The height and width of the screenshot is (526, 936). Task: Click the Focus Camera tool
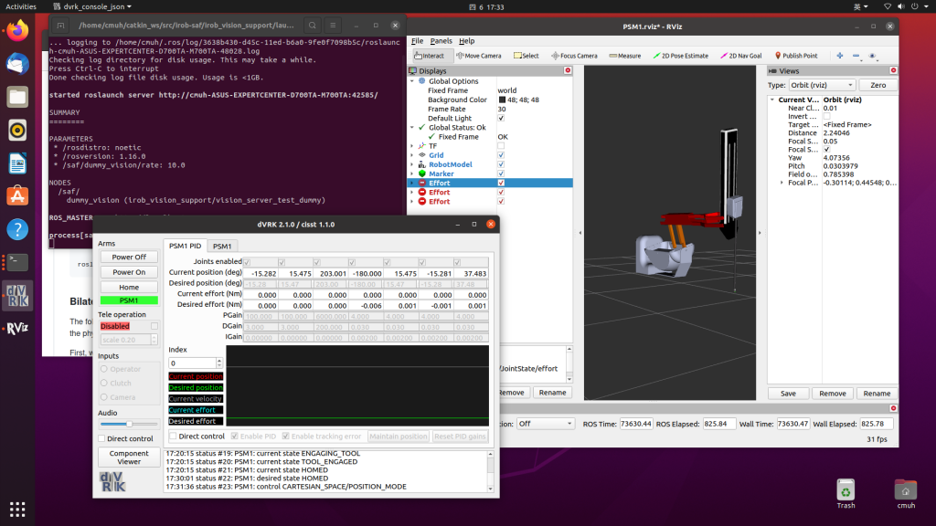(x=574, y=56)
